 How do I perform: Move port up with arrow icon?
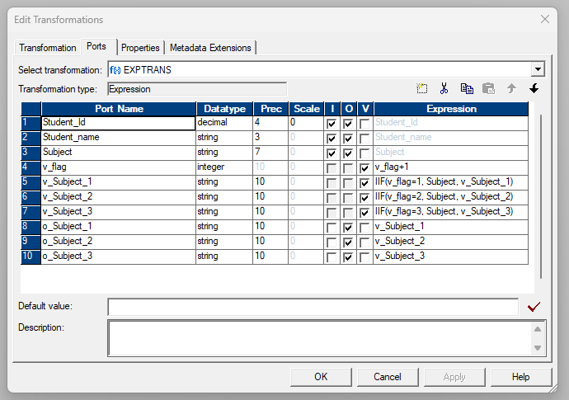[x=511, y=89]
